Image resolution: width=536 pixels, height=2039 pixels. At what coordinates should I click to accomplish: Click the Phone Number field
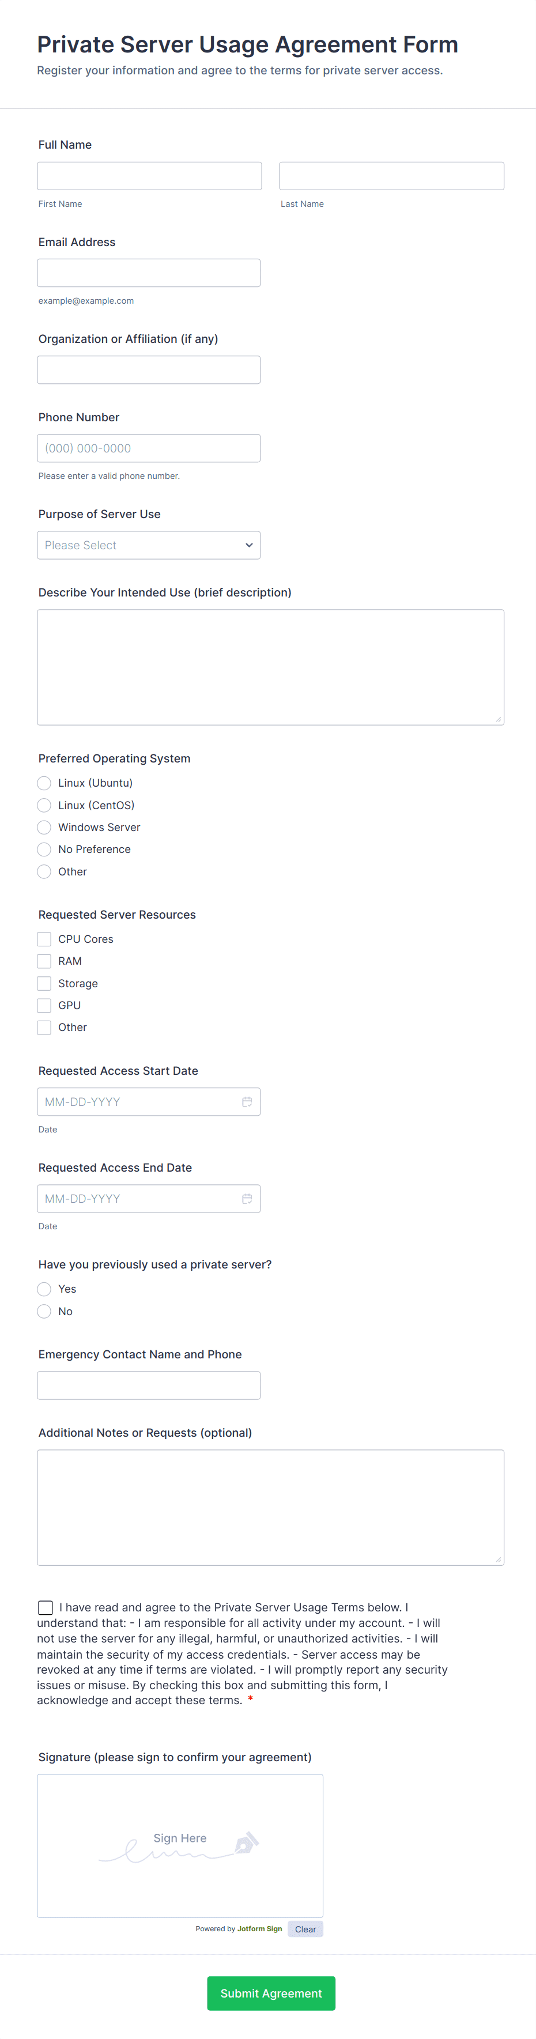pos(148,448)
